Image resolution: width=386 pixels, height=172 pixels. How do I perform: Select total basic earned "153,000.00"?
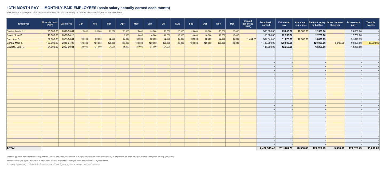(266, 35)
